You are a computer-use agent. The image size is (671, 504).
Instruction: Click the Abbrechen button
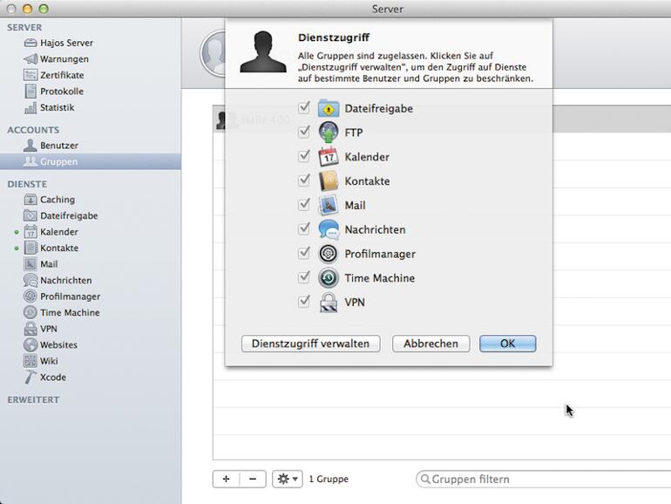[431, 344]
